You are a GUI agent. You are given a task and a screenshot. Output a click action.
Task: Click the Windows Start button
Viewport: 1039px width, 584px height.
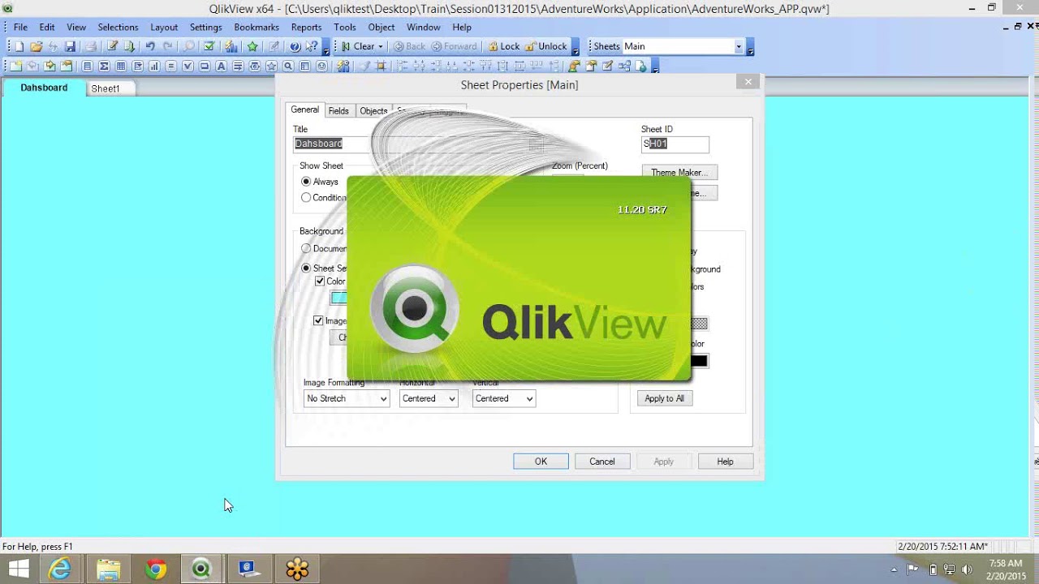pos(18,569)
